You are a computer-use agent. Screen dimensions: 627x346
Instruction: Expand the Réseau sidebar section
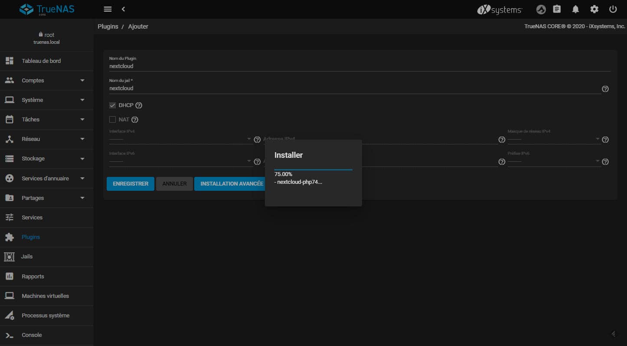click(x=47, y=139)
